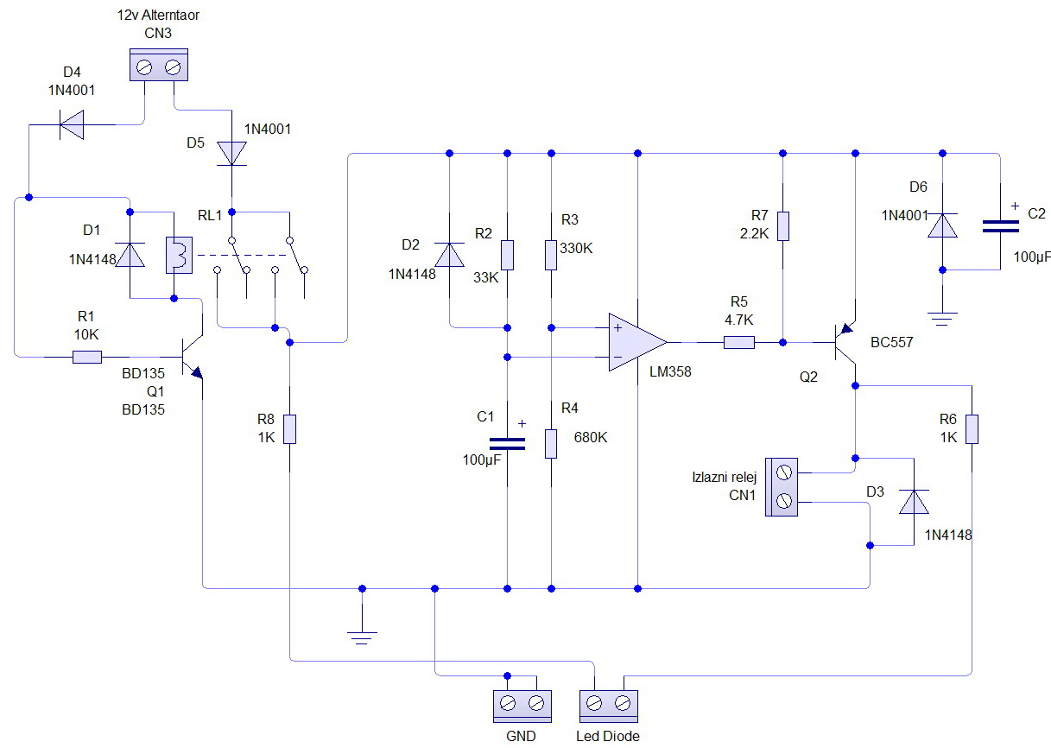Select the GND terminal block connector
1051x748 pixels.
tap(522, 705)
